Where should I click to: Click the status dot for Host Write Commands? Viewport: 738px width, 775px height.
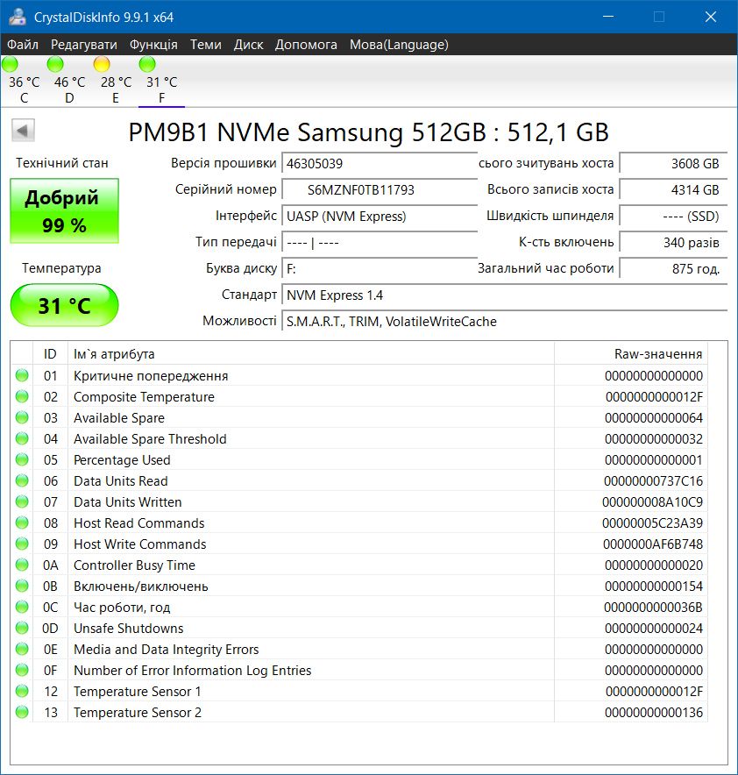point(22,544)
